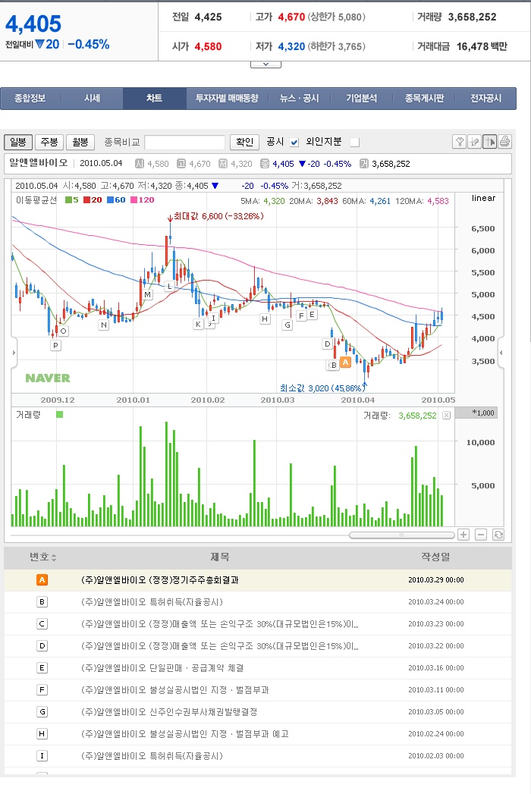The height and width of the screenshot is (794, 531).
Task: Click the 확인 confirm button
Action: pos(245,143)
